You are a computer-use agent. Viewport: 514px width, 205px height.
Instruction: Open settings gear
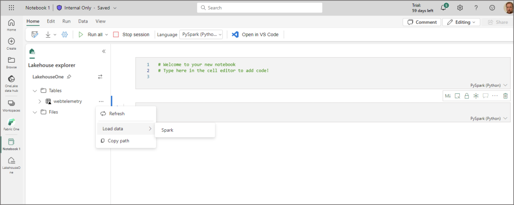point(460,8)
